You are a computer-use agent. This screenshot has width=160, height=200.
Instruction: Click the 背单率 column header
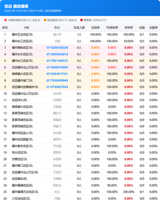click(x=129, y=28)
